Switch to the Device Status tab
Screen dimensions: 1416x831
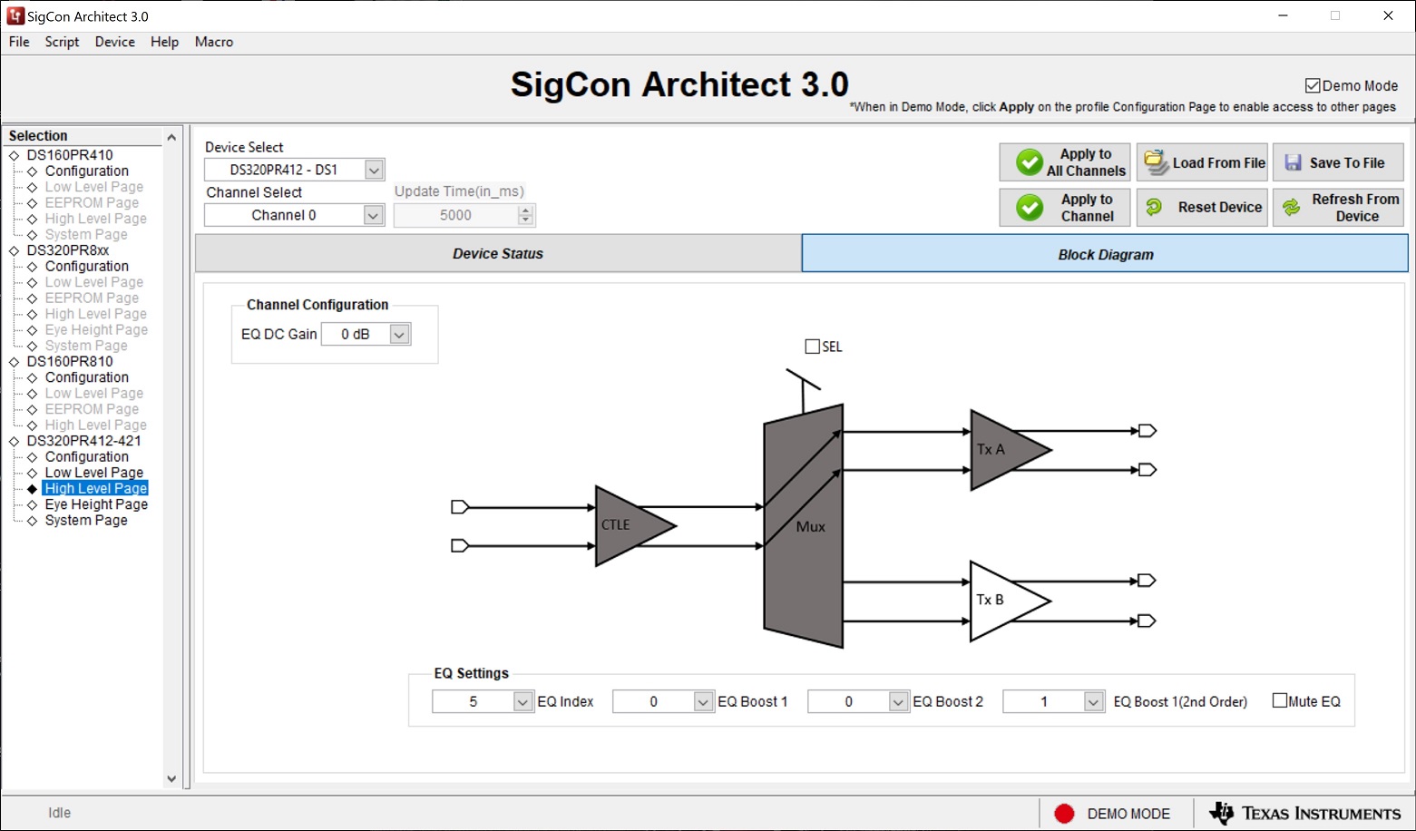coord(498,254)
